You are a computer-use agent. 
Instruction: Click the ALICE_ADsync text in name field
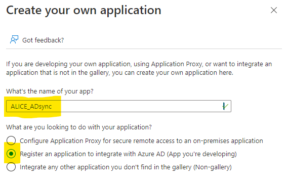(31, 106)
